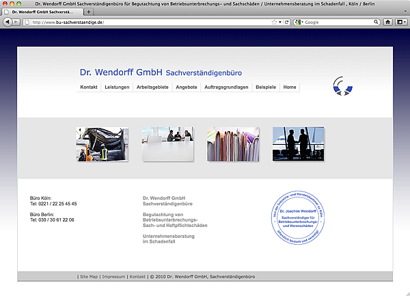Image resolution: width=410 pixels, height=296 pixels.
Task: Bookmark page with the star icon
Action: (273, 23)
